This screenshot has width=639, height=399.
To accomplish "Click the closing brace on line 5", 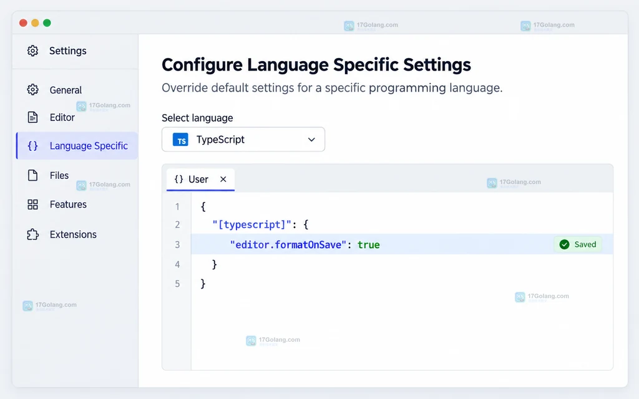I will 203,284.
